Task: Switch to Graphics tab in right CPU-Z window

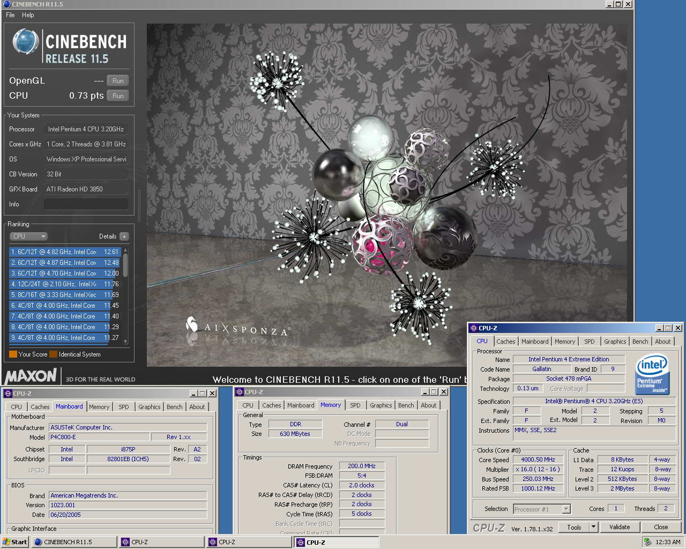Action: (x=615, y=342)
